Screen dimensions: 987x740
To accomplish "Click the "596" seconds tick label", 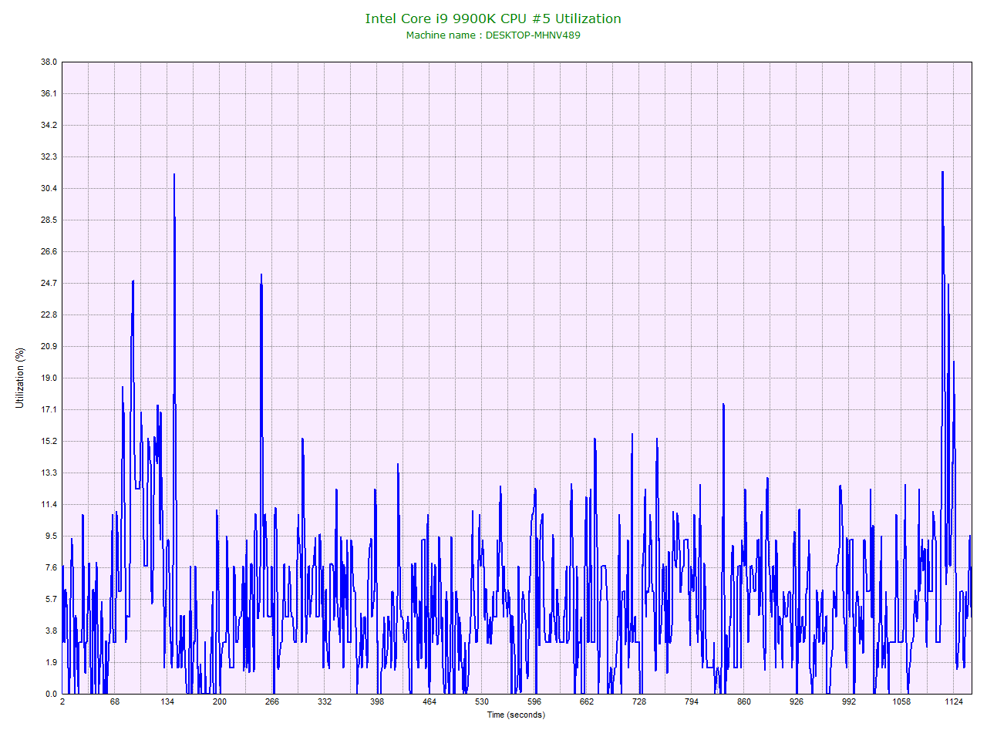I will (x=534, y=702).
